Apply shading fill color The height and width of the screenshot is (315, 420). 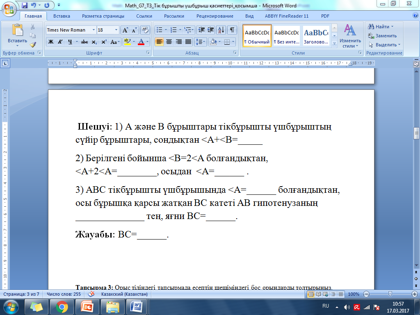pyautogui.click(x=213, y=42)
